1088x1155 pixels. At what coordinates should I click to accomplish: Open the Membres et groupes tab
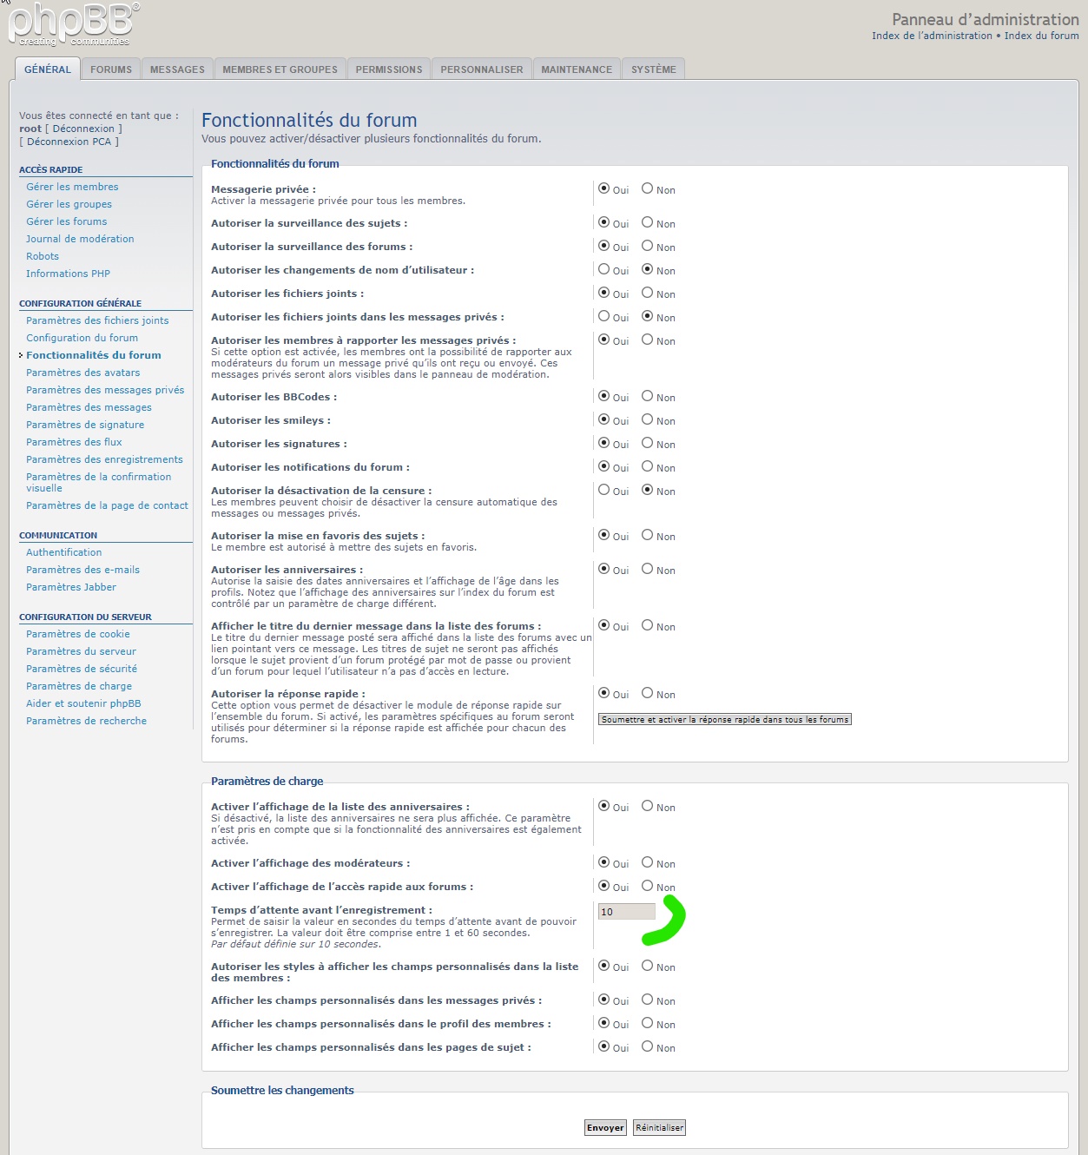(x=280, y=69)
